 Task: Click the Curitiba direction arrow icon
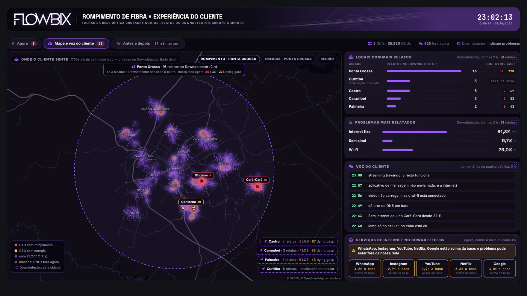263,269
